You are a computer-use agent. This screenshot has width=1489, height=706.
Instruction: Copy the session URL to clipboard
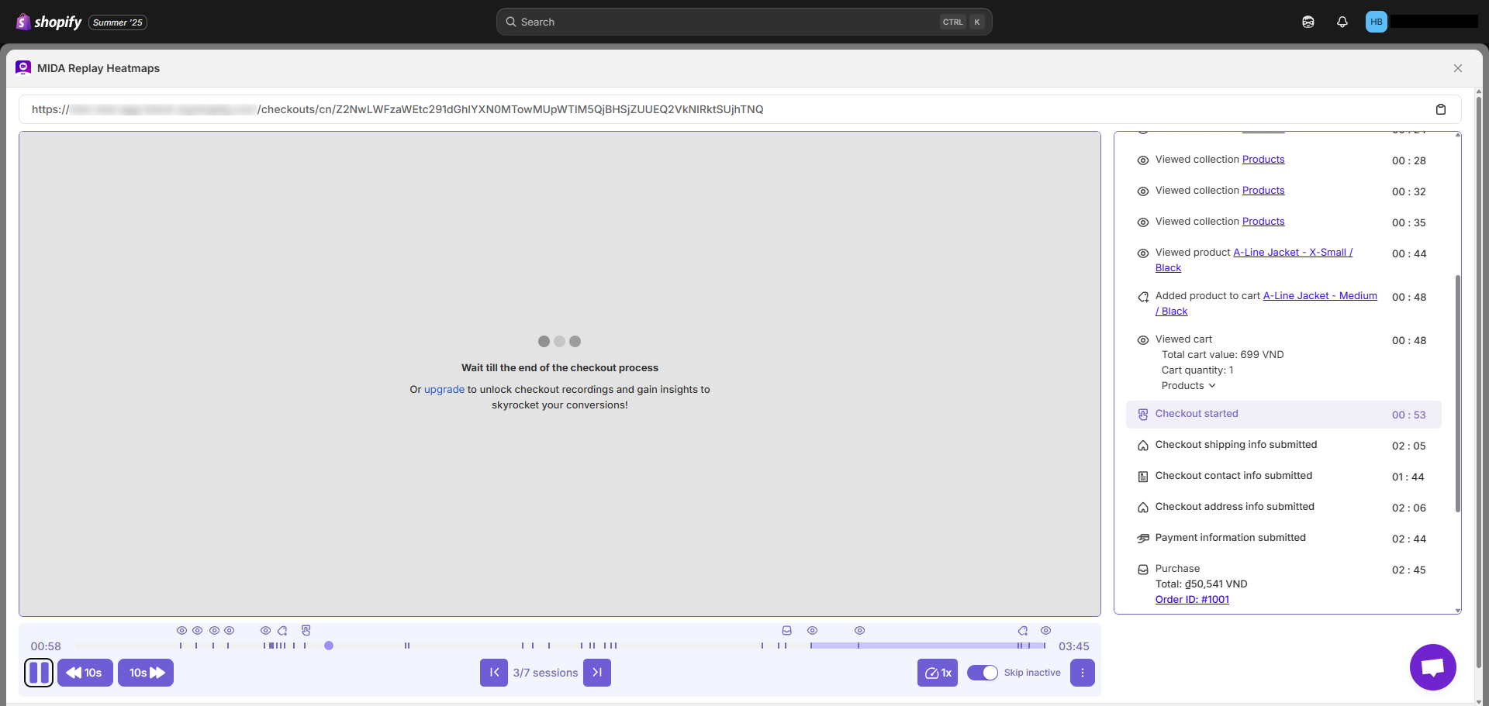tap(1441, 109)
